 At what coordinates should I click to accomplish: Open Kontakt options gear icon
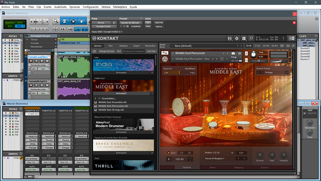[237, 38]
